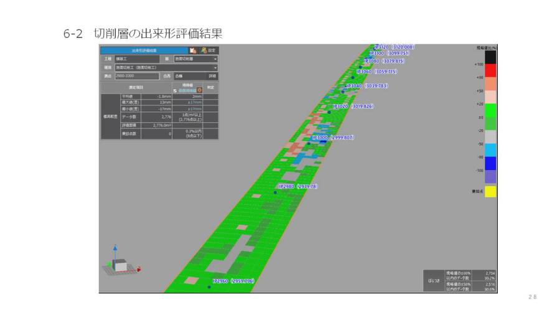Toggle the 規格値 checkbox in table header
The image size is (557, 314).
175,90
